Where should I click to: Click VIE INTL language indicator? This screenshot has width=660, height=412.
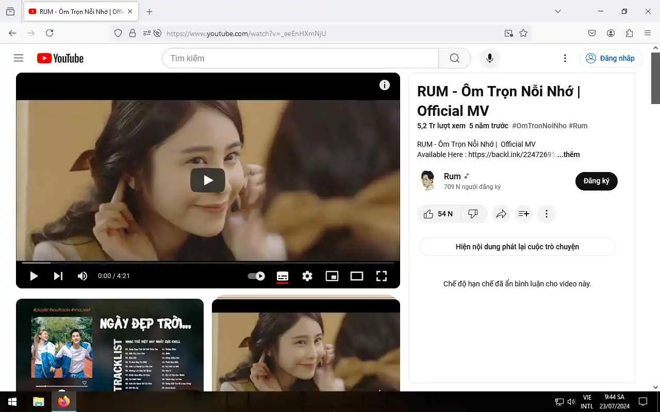(x=587, y=402)
